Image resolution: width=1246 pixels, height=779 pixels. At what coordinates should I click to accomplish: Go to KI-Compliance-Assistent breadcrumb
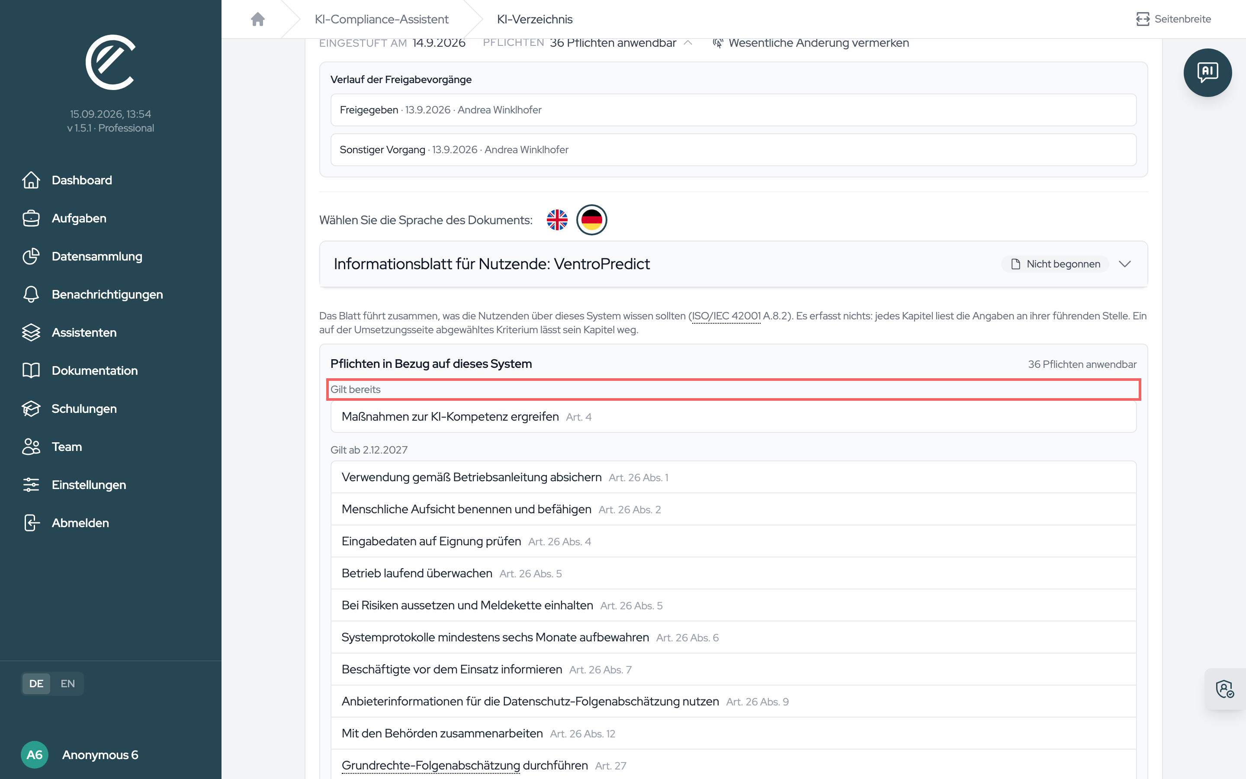point(382,19)
